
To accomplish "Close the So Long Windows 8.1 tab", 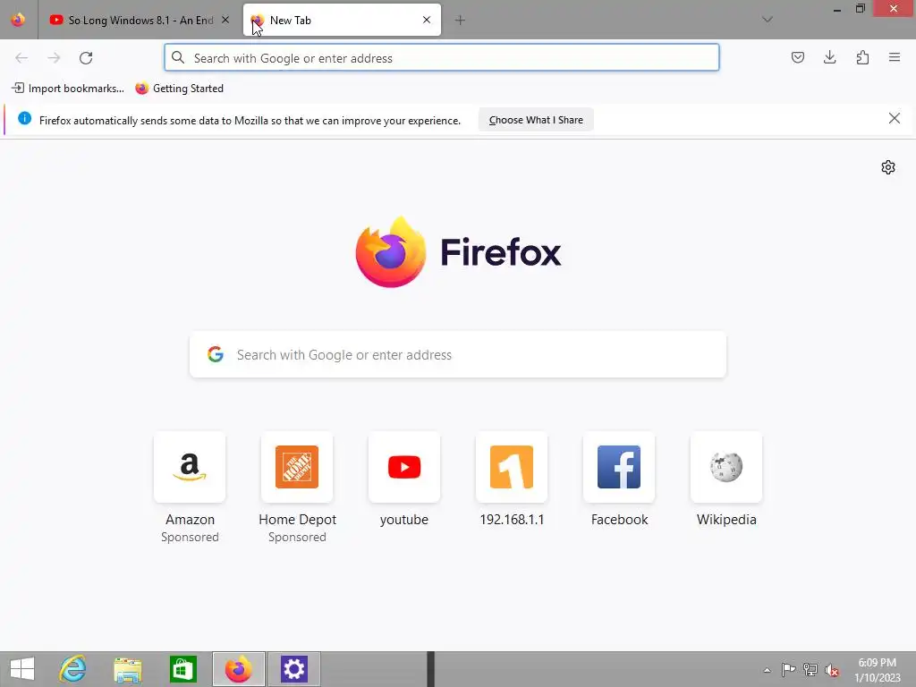I will tap(225, 20).
